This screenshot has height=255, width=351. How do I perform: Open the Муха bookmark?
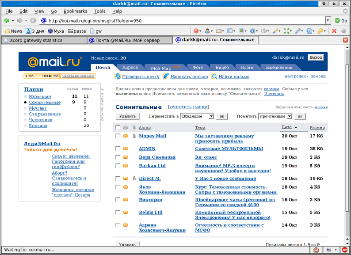click(x=56, y=31)
